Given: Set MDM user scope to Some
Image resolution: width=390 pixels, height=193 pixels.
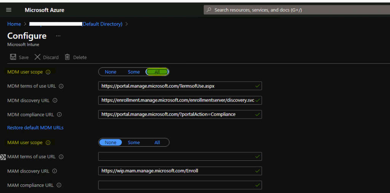Looking at the screenshot, I should point(134,72).
